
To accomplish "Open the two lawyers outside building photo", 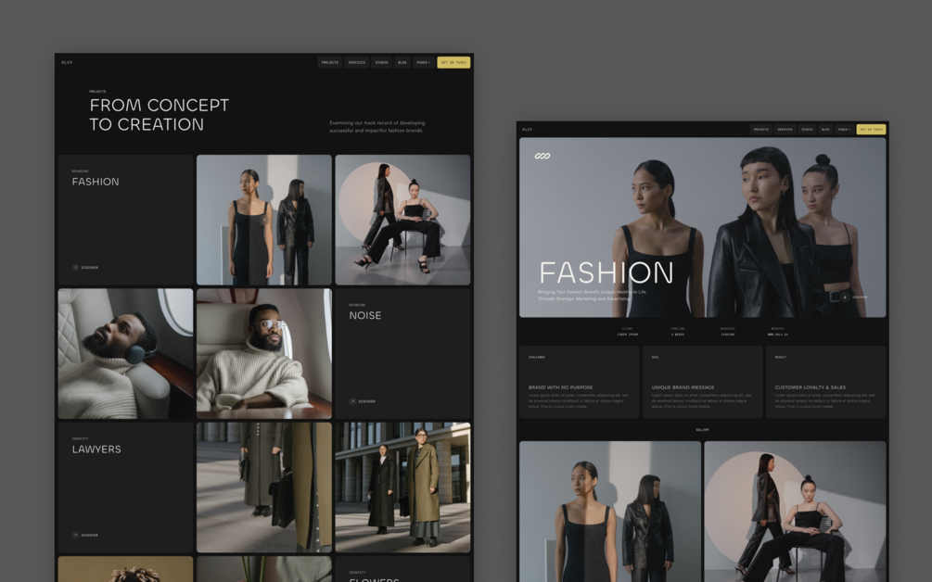I will [x=402, y=487].
